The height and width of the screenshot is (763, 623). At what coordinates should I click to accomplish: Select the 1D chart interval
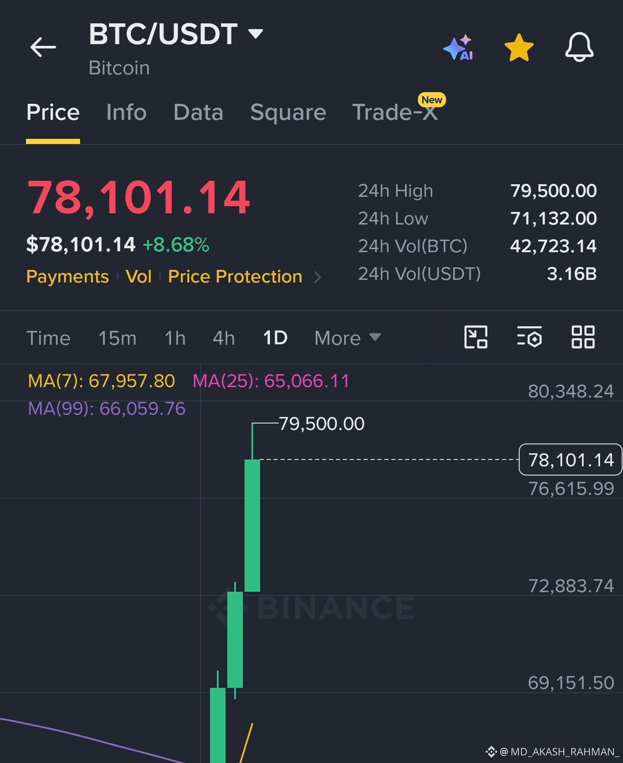275,338
